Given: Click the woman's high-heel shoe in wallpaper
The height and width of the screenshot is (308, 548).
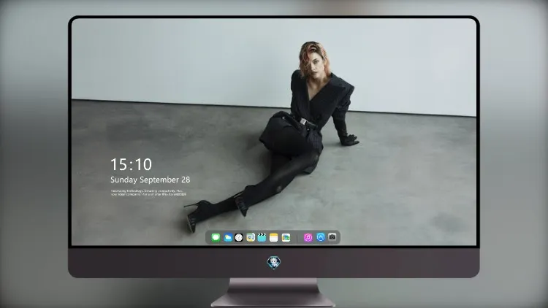Looking at the screenshot, I should pos(196,215).
